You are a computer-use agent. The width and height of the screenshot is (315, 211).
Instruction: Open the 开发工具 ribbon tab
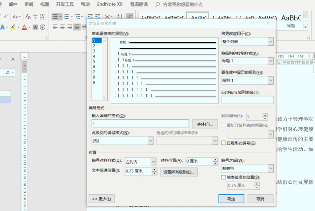point(64,4)
